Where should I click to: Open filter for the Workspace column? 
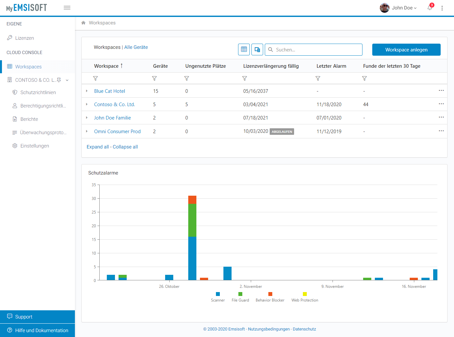click(x=95, y=78)
